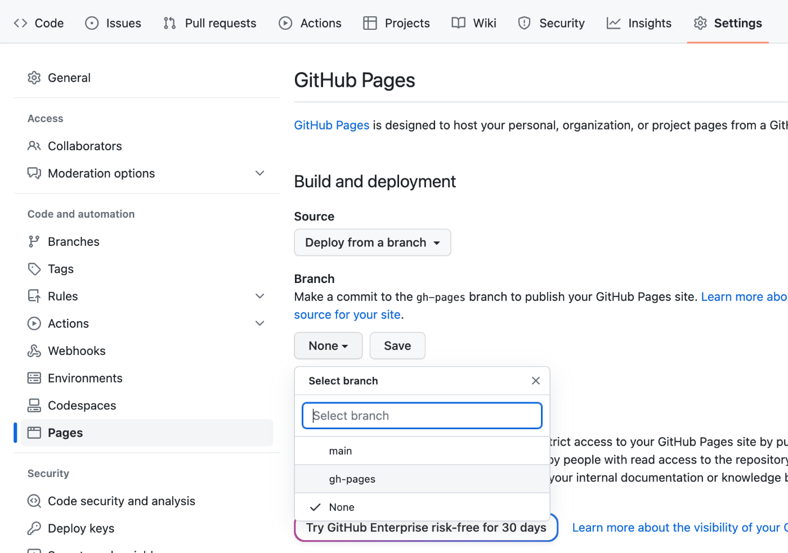The height and width of the screenshot is (553, 788).
Task: Expand the sidebar Actions chevron
Action: pos(260,323)
